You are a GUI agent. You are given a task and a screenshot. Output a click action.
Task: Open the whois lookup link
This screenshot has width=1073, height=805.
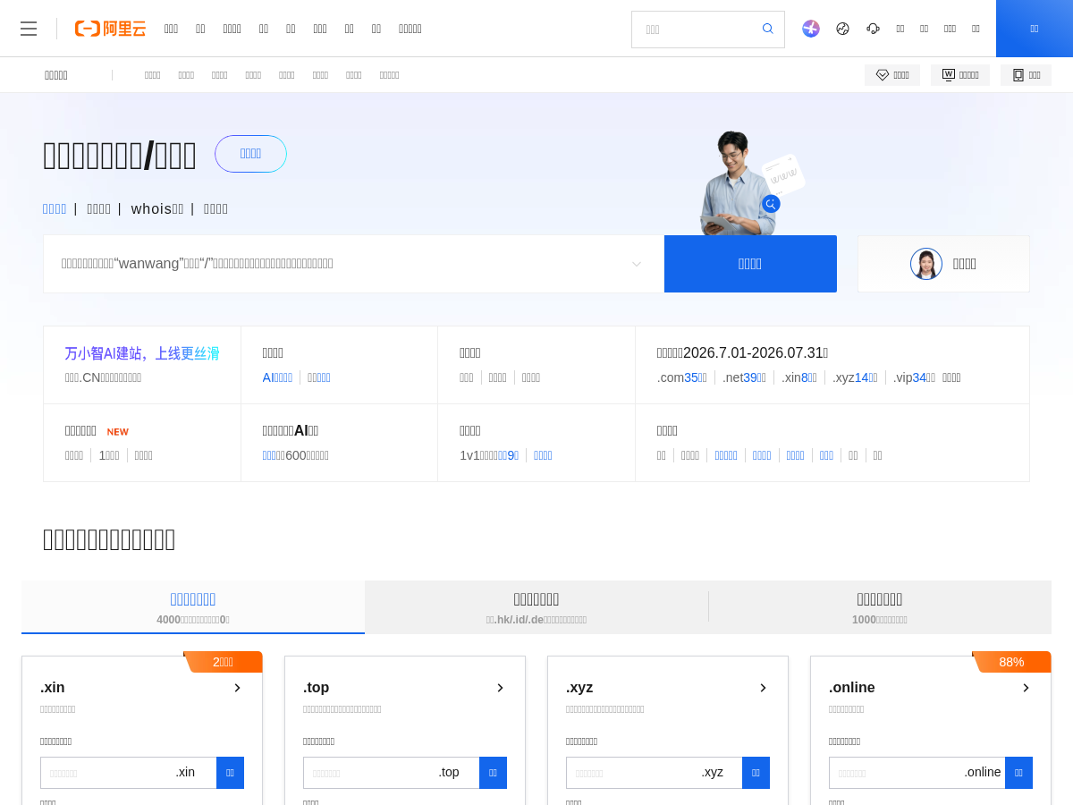point(157,208)
